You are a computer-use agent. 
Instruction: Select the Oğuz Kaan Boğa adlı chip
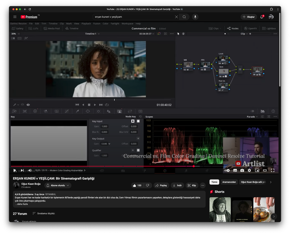pos(253,182)
